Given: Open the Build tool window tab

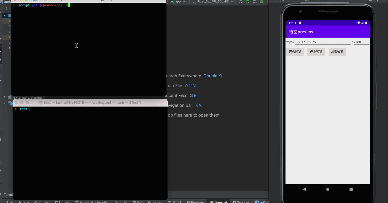Looking at the screenshot, I should coord(121,202).
